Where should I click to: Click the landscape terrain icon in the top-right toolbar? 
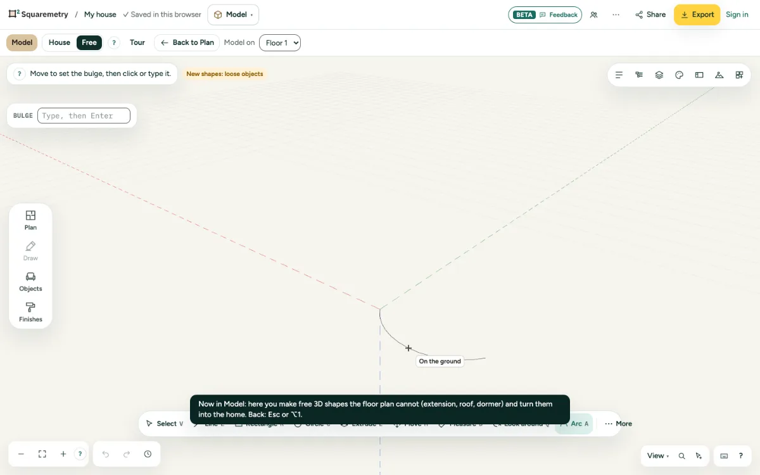(x=719, y=75)
